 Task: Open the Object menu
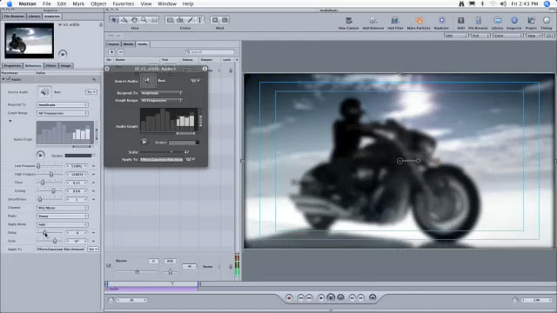point(98,3)
